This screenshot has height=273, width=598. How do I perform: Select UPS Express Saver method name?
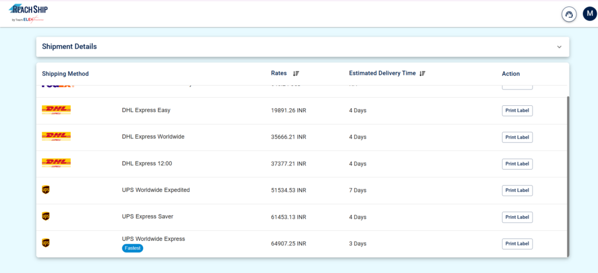148,216
